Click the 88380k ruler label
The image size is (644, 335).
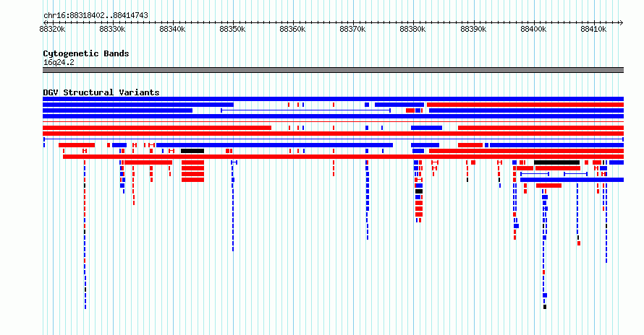click(412, 29)
